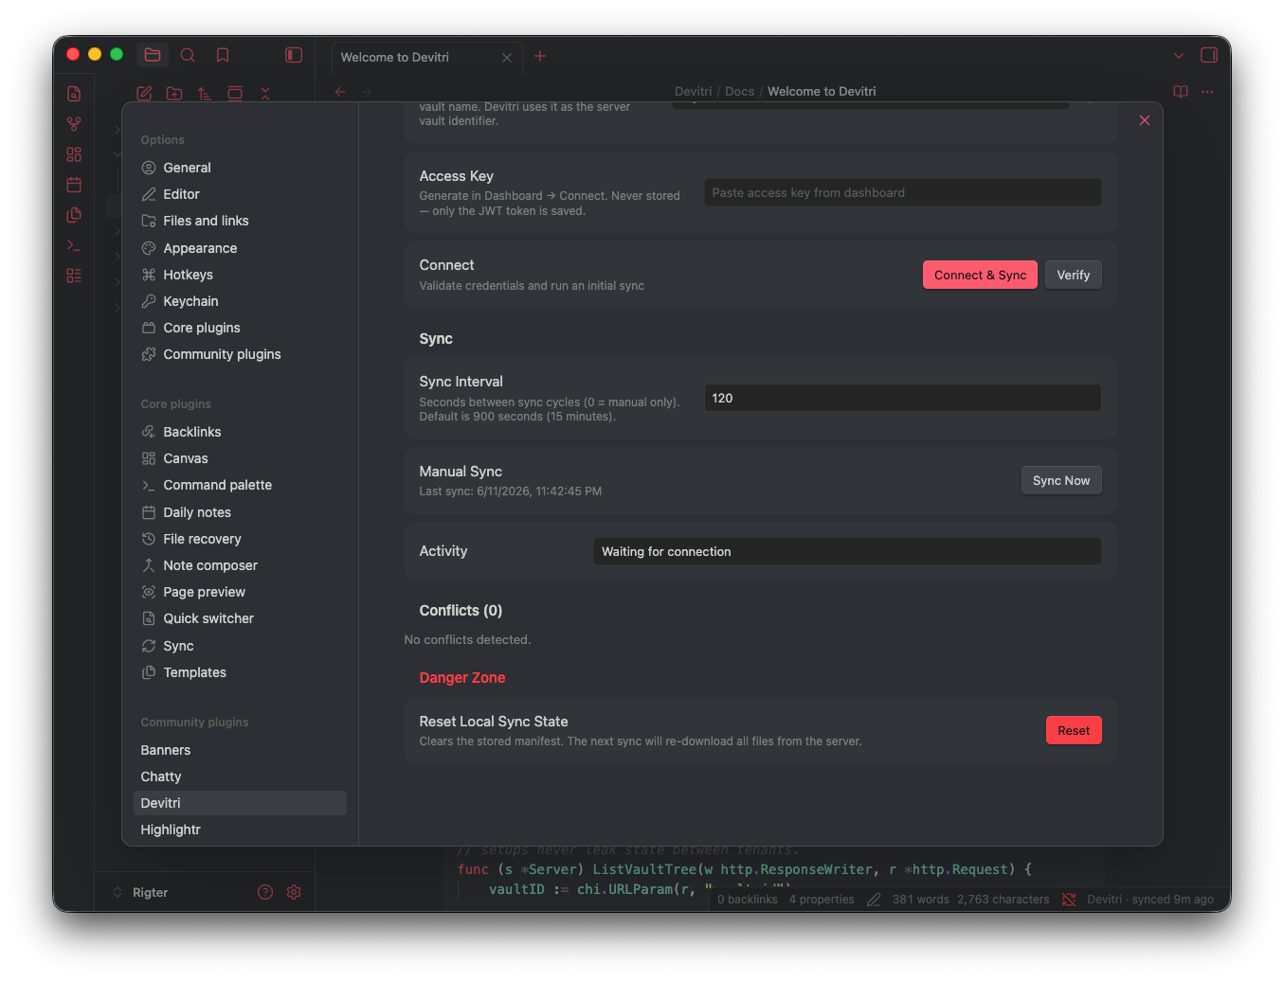
Task: Open Daily notes plugin settings
Action: point(240,512)
